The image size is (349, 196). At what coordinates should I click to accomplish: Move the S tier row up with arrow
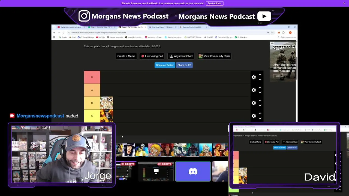point(260,75)
